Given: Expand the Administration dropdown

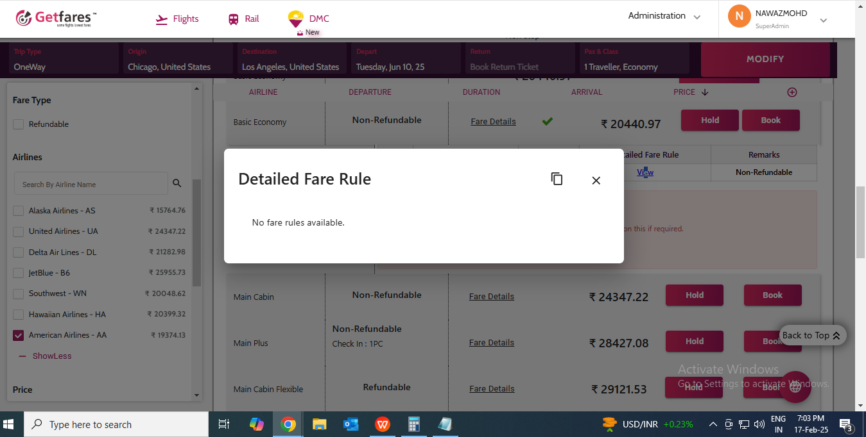Looking at the screenshot, I should pyautogui.click(x=664, y=16).
